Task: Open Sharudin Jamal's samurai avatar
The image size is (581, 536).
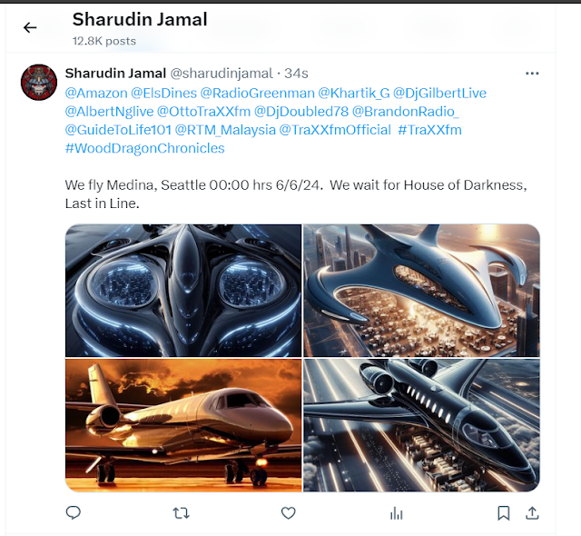Action: tap(39, 83)
